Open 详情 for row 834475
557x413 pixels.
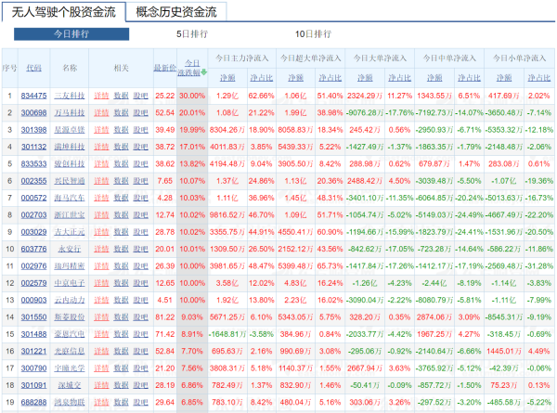tap(101, 96)
